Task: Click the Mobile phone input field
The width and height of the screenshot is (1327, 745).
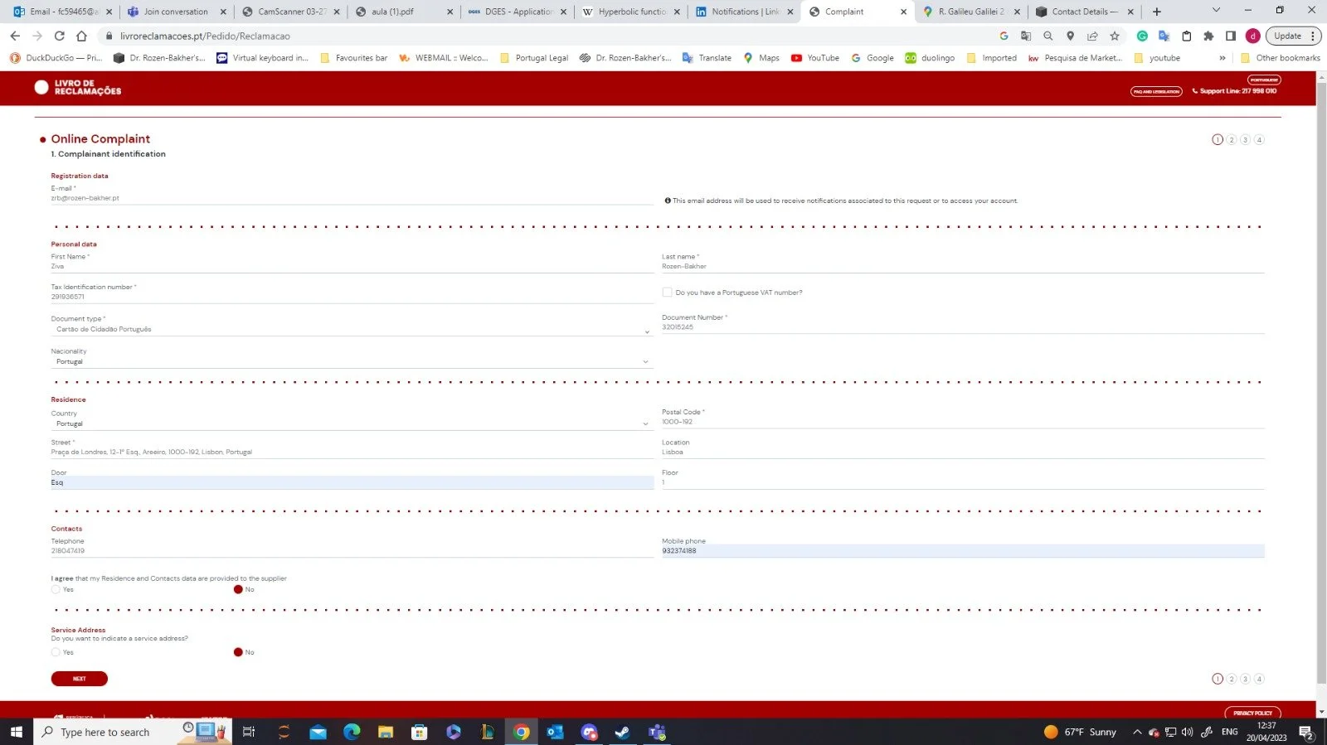Action: tap(963, 551)
